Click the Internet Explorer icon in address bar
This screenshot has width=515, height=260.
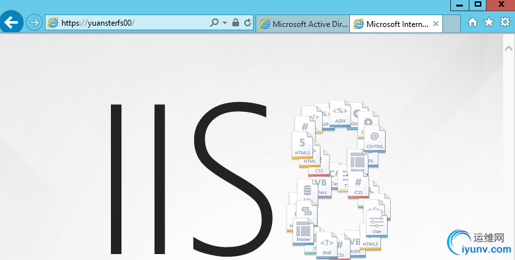53,22
